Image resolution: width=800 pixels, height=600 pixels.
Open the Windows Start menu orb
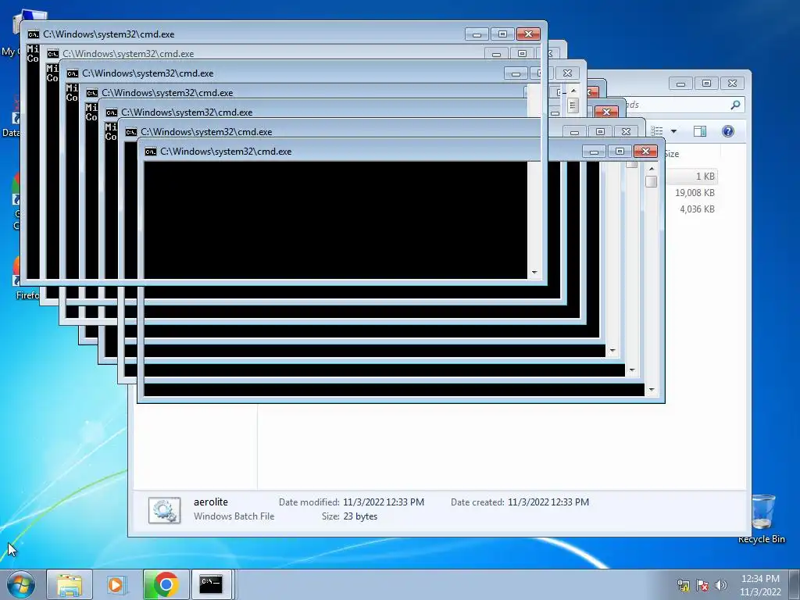21,584
